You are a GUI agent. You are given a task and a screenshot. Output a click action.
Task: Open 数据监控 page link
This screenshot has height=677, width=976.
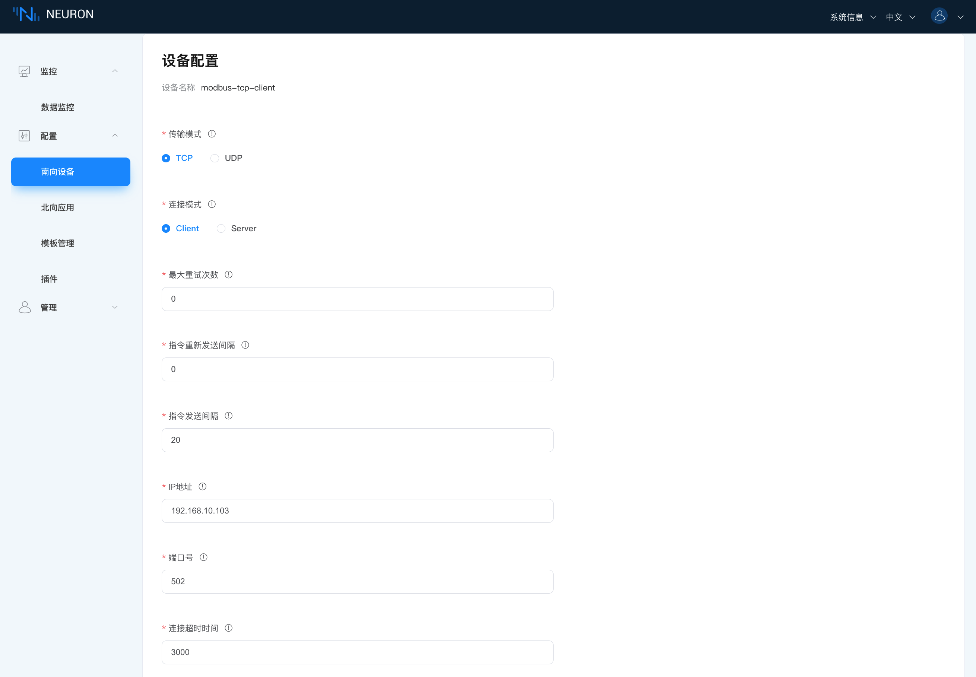[58, 107]
